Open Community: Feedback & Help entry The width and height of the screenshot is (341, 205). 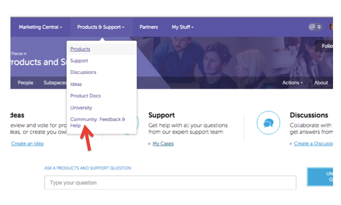click(98, 122)
